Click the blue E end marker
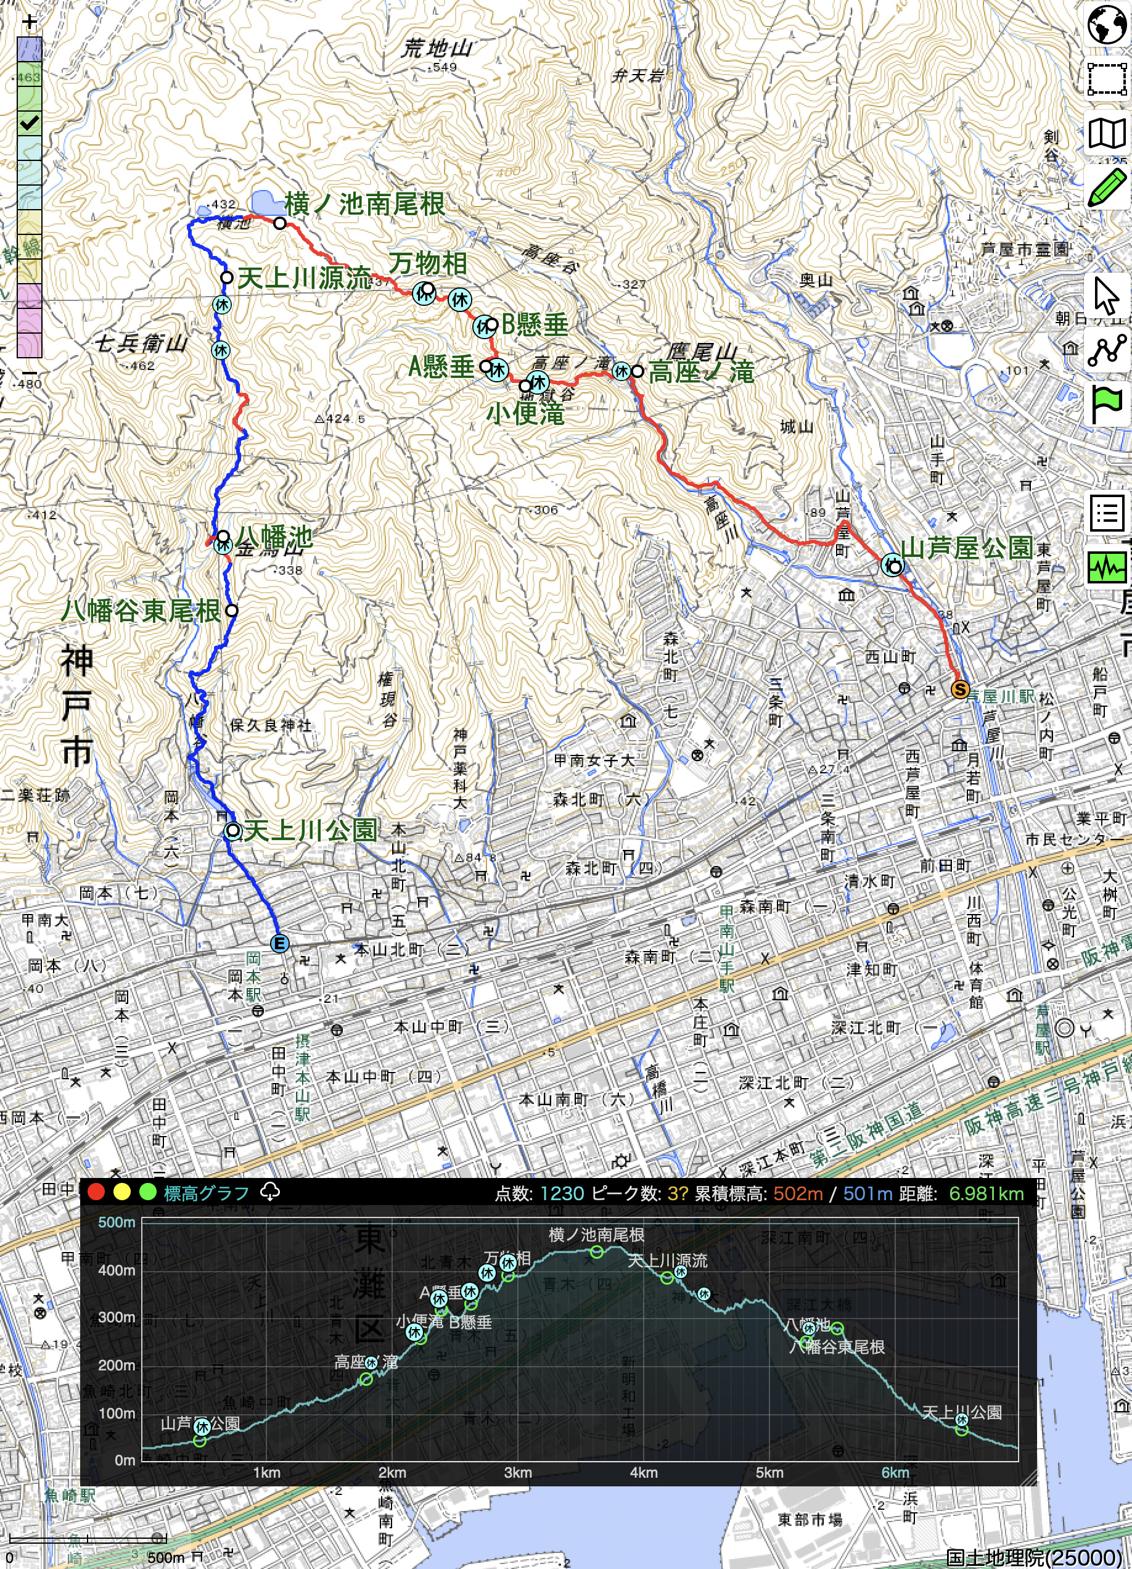 pos(279,944)
